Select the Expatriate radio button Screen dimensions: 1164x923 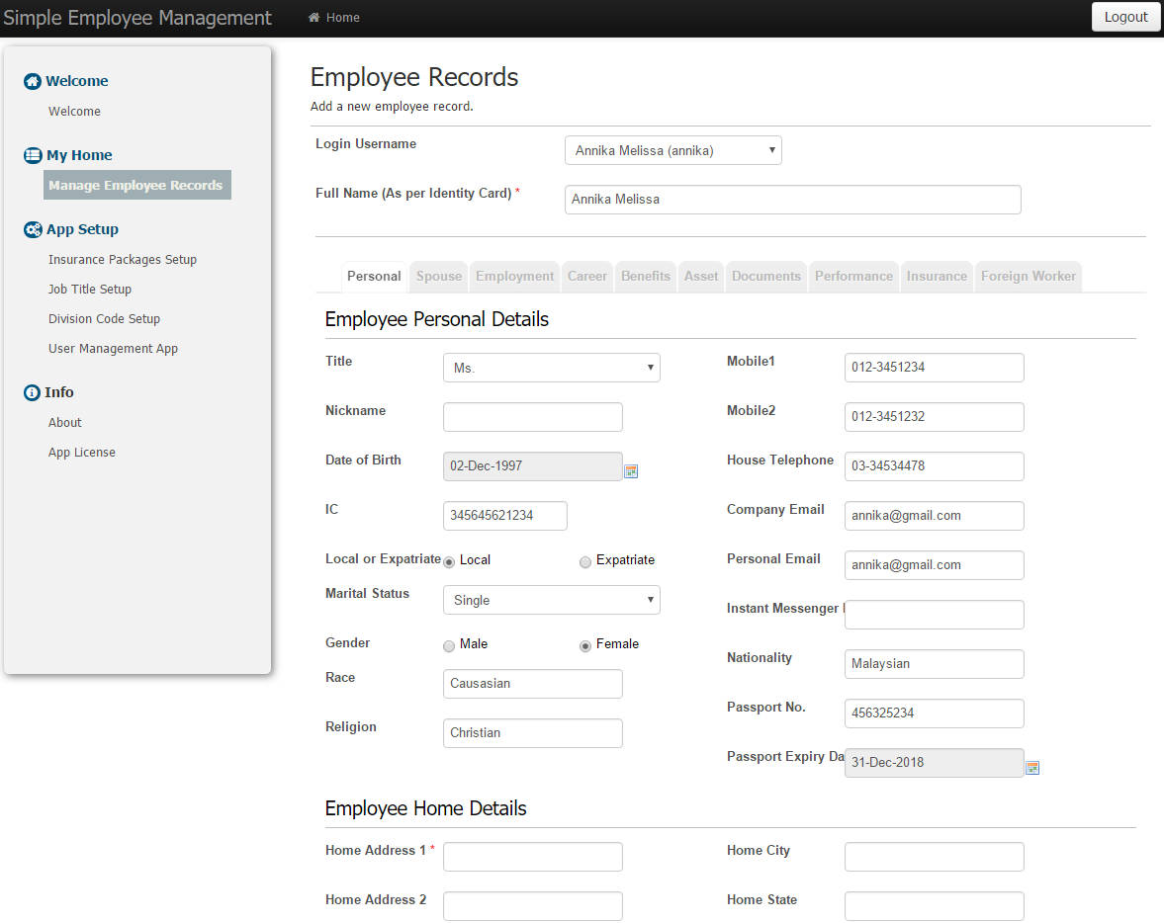(x=585, y=562)
